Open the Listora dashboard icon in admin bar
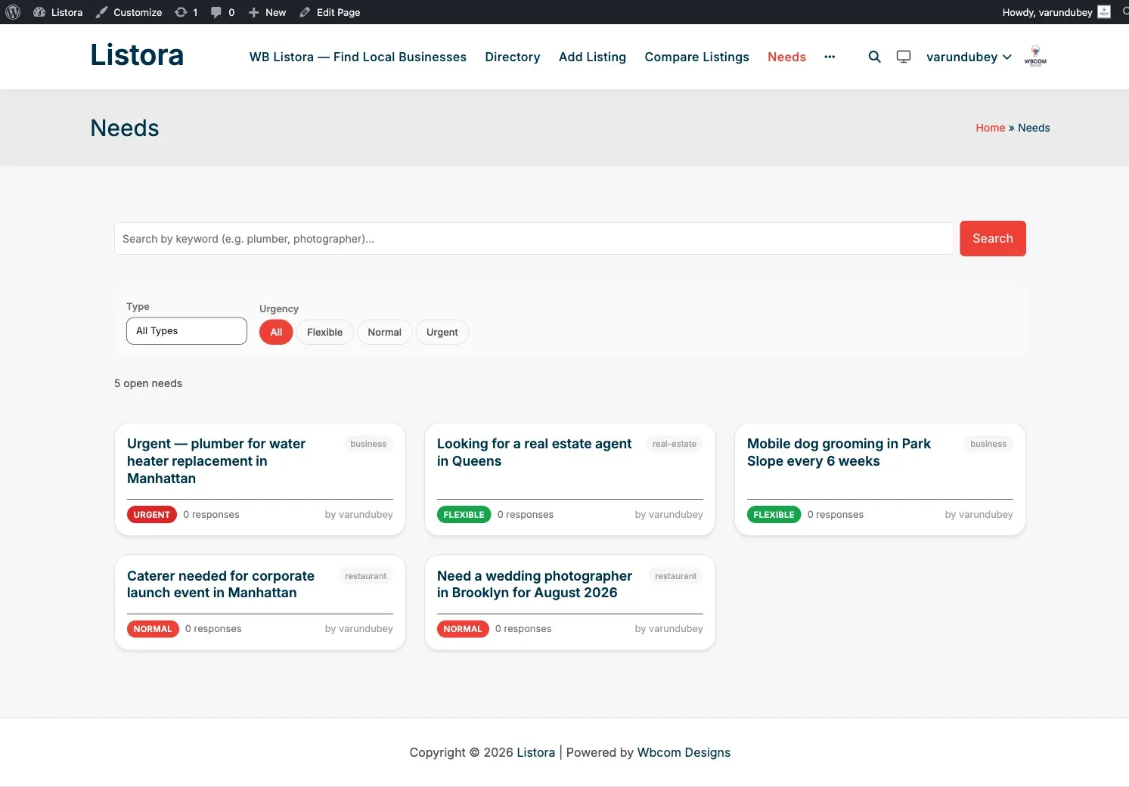Image resolution: width=1129 pixels, height=787 pixels. [39, 12]
